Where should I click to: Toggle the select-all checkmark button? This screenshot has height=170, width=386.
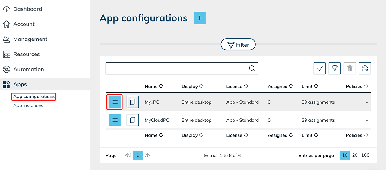(319, 68)
